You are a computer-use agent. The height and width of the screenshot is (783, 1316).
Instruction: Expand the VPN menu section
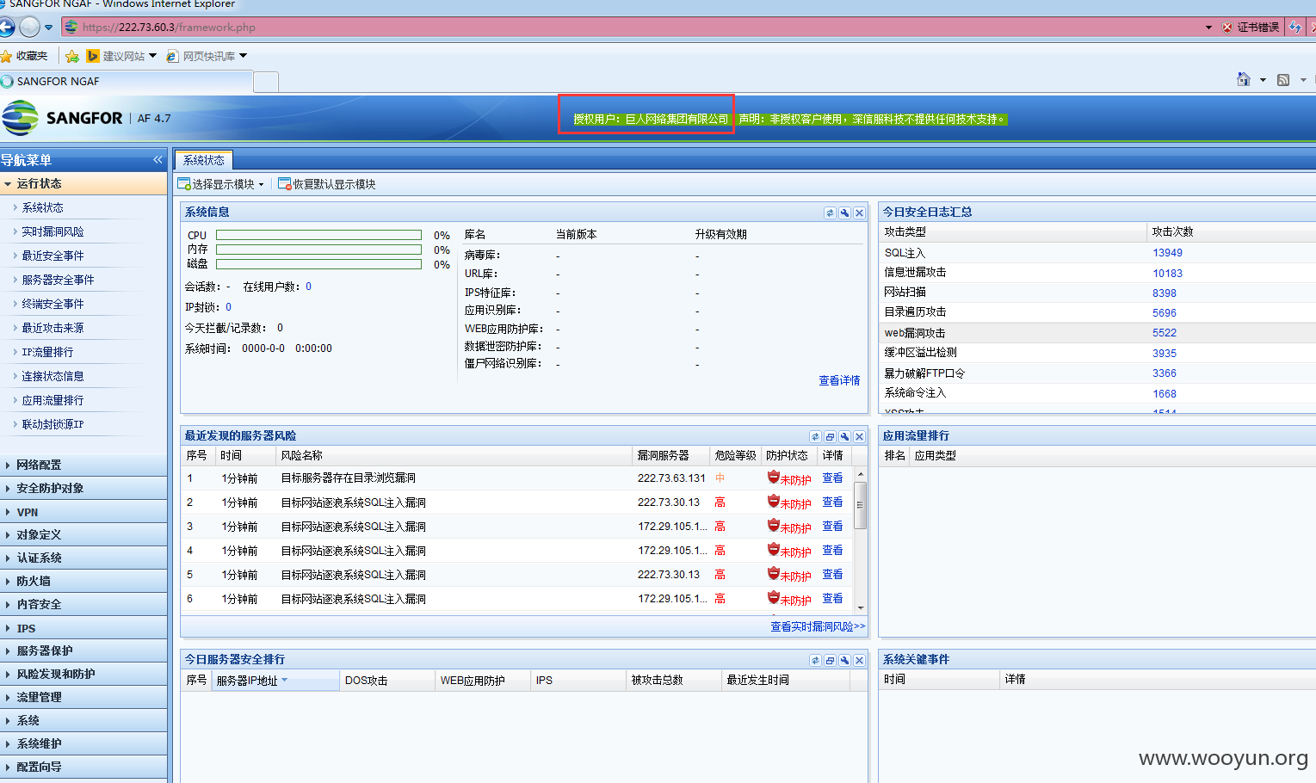(x=83, y=512)
